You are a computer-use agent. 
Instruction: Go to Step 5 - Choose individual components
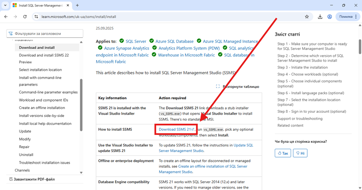(310, 84)
